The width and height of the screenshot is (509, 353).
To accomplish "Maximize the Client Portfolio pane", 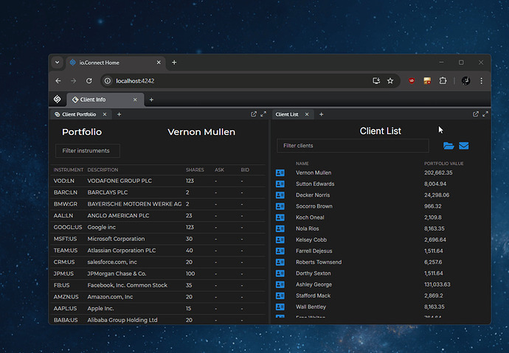I will click(x=263, y=114).
